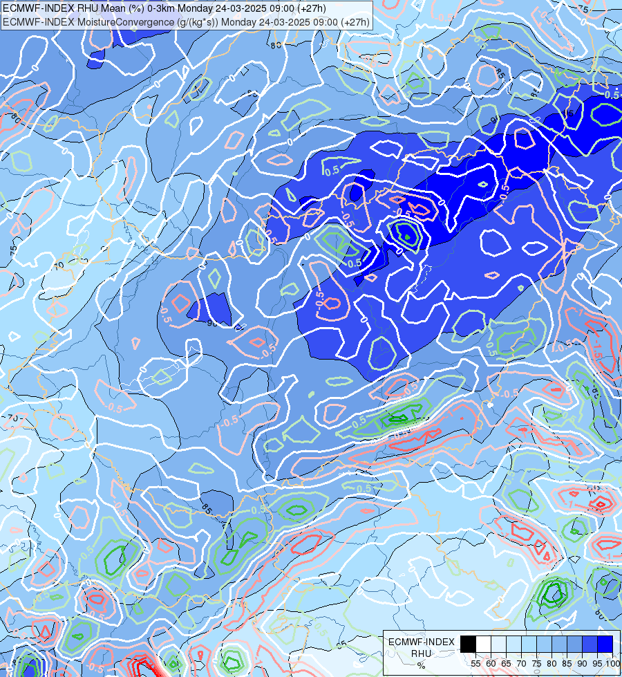Click the MoistureConvergence title line
622x677 pixels.
[186, 22]
